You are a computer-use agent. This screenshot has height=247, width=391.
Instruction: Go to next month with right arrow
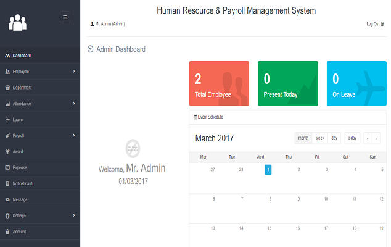(x=376, y=138)
